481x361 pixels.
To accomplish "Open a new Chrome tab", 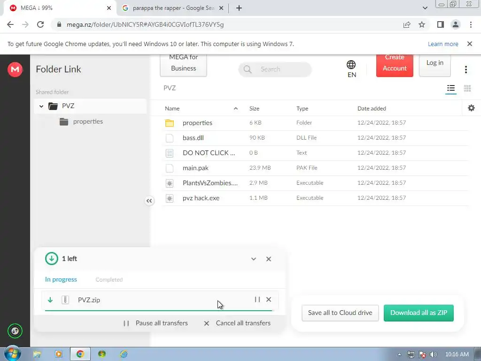I will (x=239, y=8).
